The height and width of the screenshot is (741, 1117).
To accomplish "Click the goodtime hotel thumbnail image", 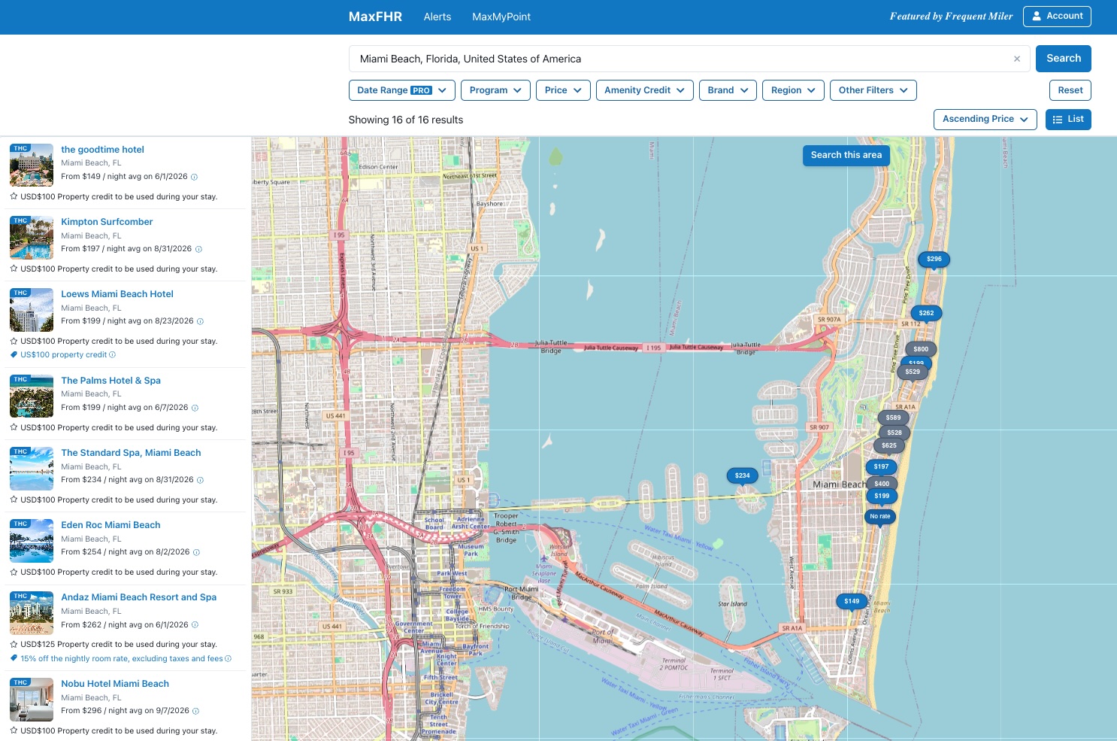I will coord(32,165).
